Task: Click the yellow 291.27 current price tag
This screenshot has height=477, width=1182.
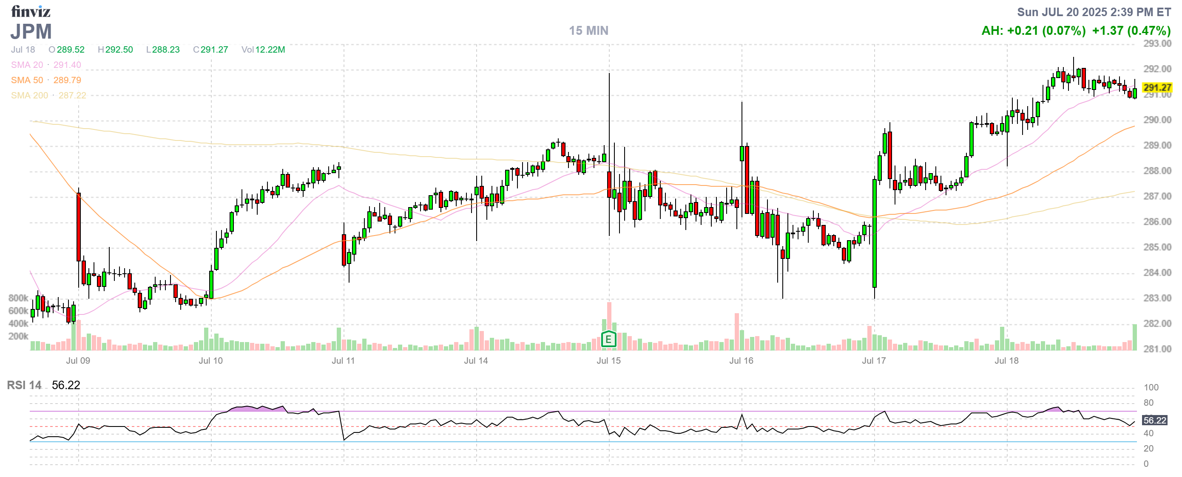Action: (1157, 87)
